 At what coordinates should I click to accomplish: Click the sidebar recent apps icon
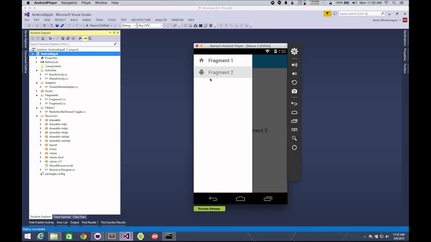coord(294,121)
